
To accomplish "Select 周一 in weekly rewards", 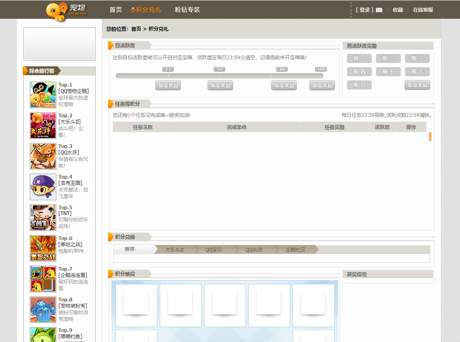I will [x=359, y=58].
